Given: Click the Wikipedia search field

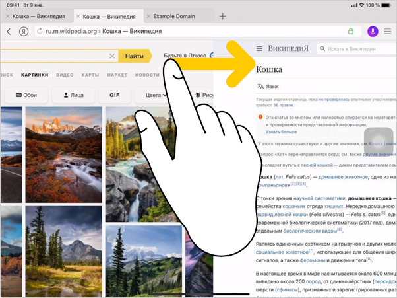Looking at the screenshot, I should [x=356, y=48].
